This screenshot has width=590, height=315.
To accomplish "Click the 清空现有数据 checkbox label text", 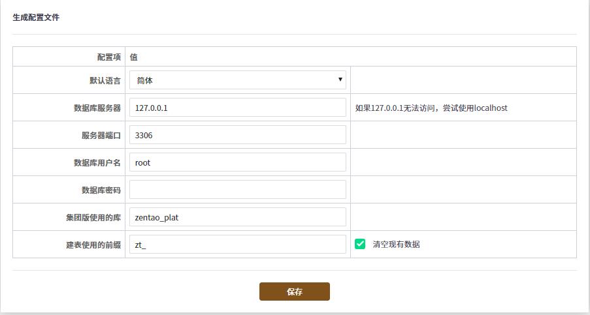I will 396,245.
